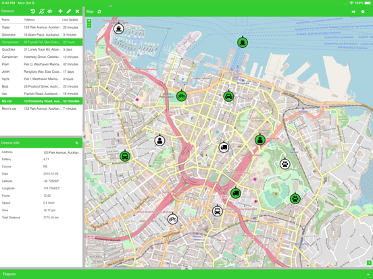Select the green truck marker on map
This screenshot has width=373, height=279.
tap(236, 193)
